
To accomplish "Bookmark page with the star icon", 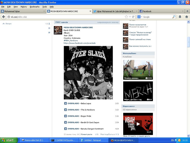I will [126, 17].
